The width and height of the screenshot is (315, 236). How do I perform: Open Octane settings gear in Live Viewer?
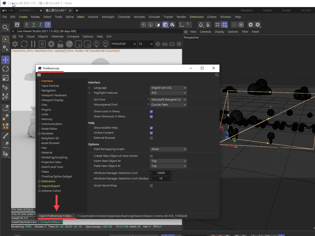[51, 44]
